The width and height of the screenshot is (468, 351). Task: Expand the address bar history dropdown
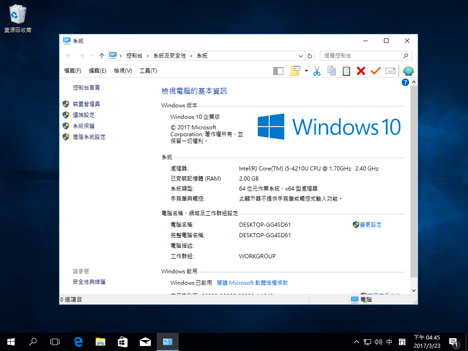[x=300, y=56]
